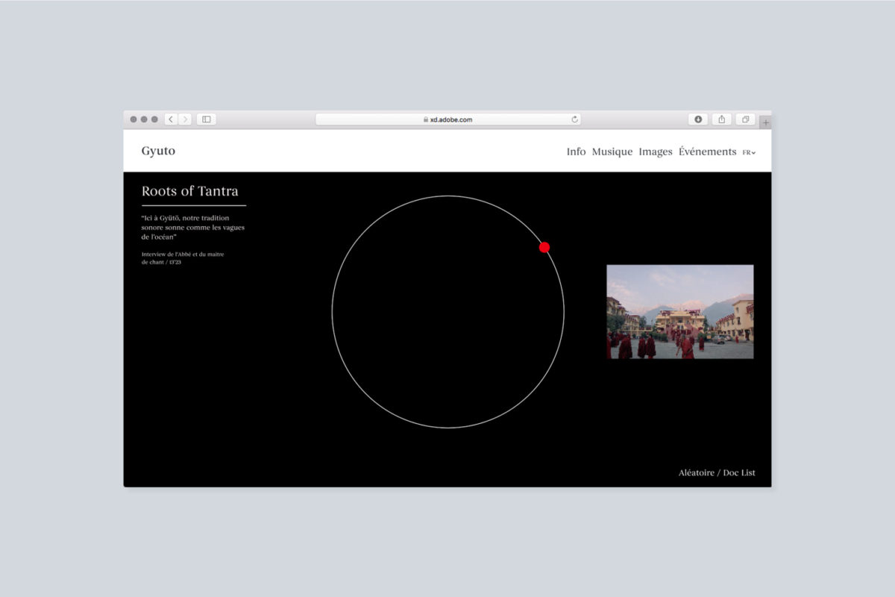Add a new tab with plus button
The width and height of the screenshot is (895, 597).
coord(765,122)
